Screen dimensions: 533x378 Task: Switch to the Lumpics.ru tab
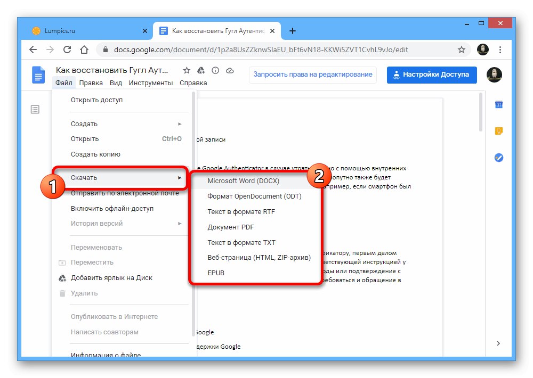pos(88,31)
